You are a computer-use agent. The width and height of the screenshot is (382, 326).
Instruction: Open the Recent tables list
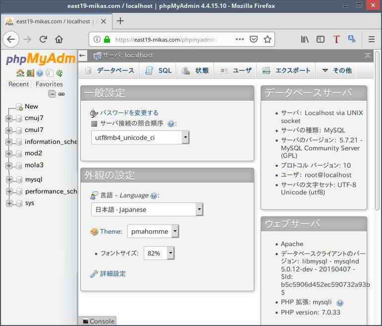point(18,84)
